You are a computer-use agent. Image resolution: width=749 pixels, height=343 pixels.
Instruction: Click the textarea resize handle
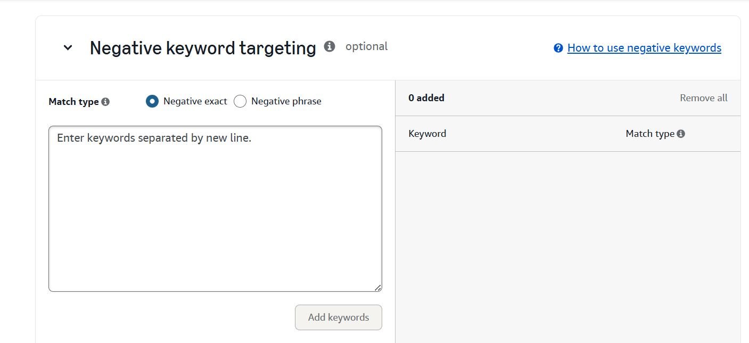(x=379, y=288)
